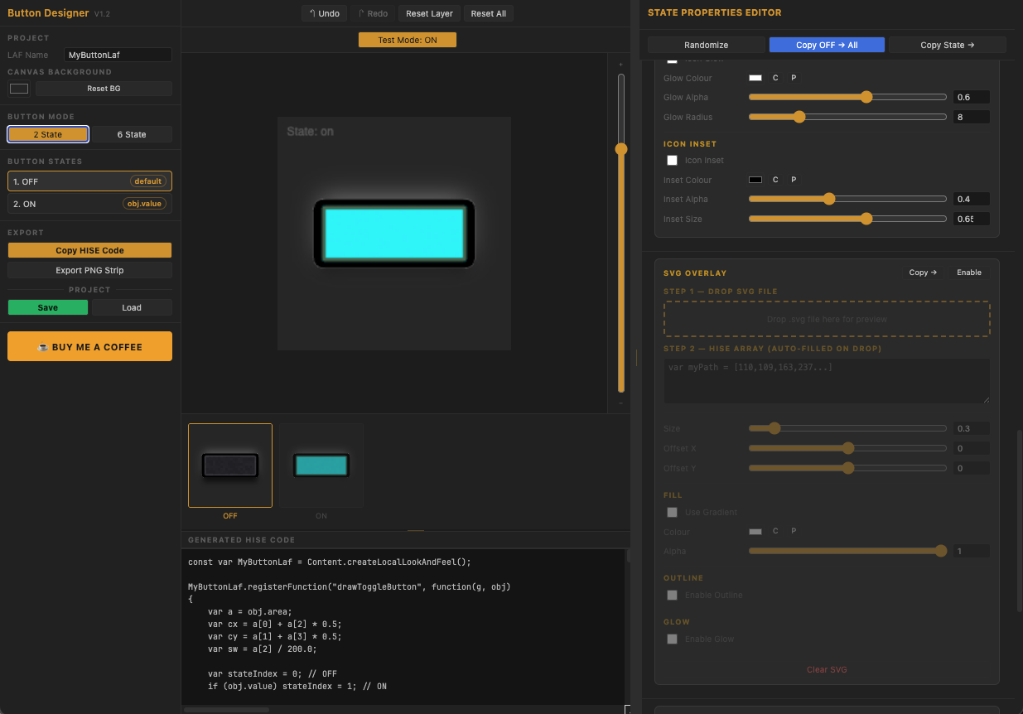Click the plus icon above zoom slider
Viewport: 1023px width, 714px height.
(x=621, y=65)
